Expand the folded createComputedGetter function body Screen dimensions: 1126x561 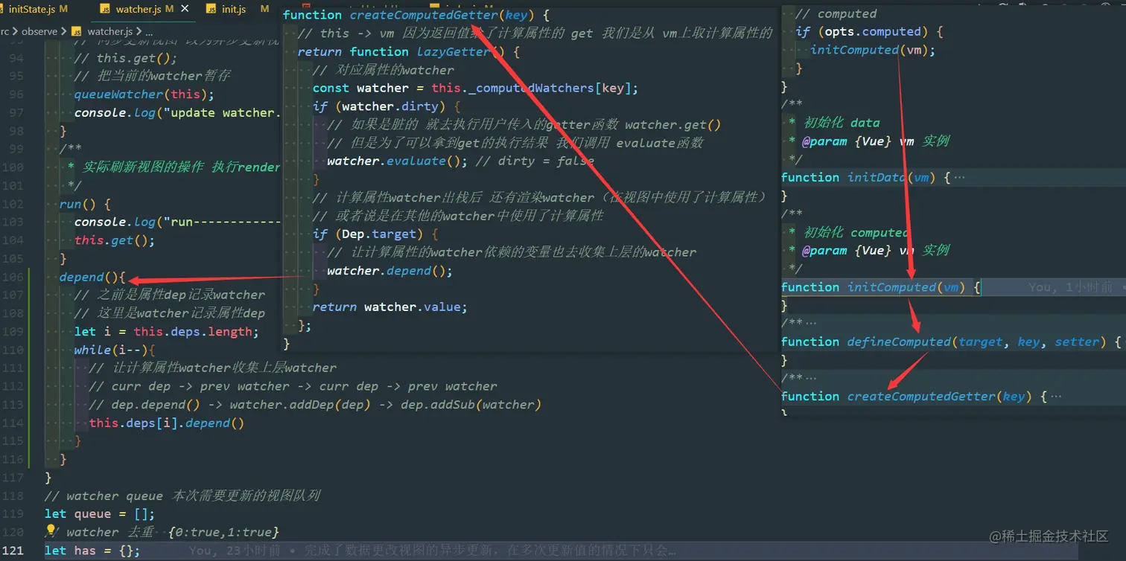click(1055, 396)
